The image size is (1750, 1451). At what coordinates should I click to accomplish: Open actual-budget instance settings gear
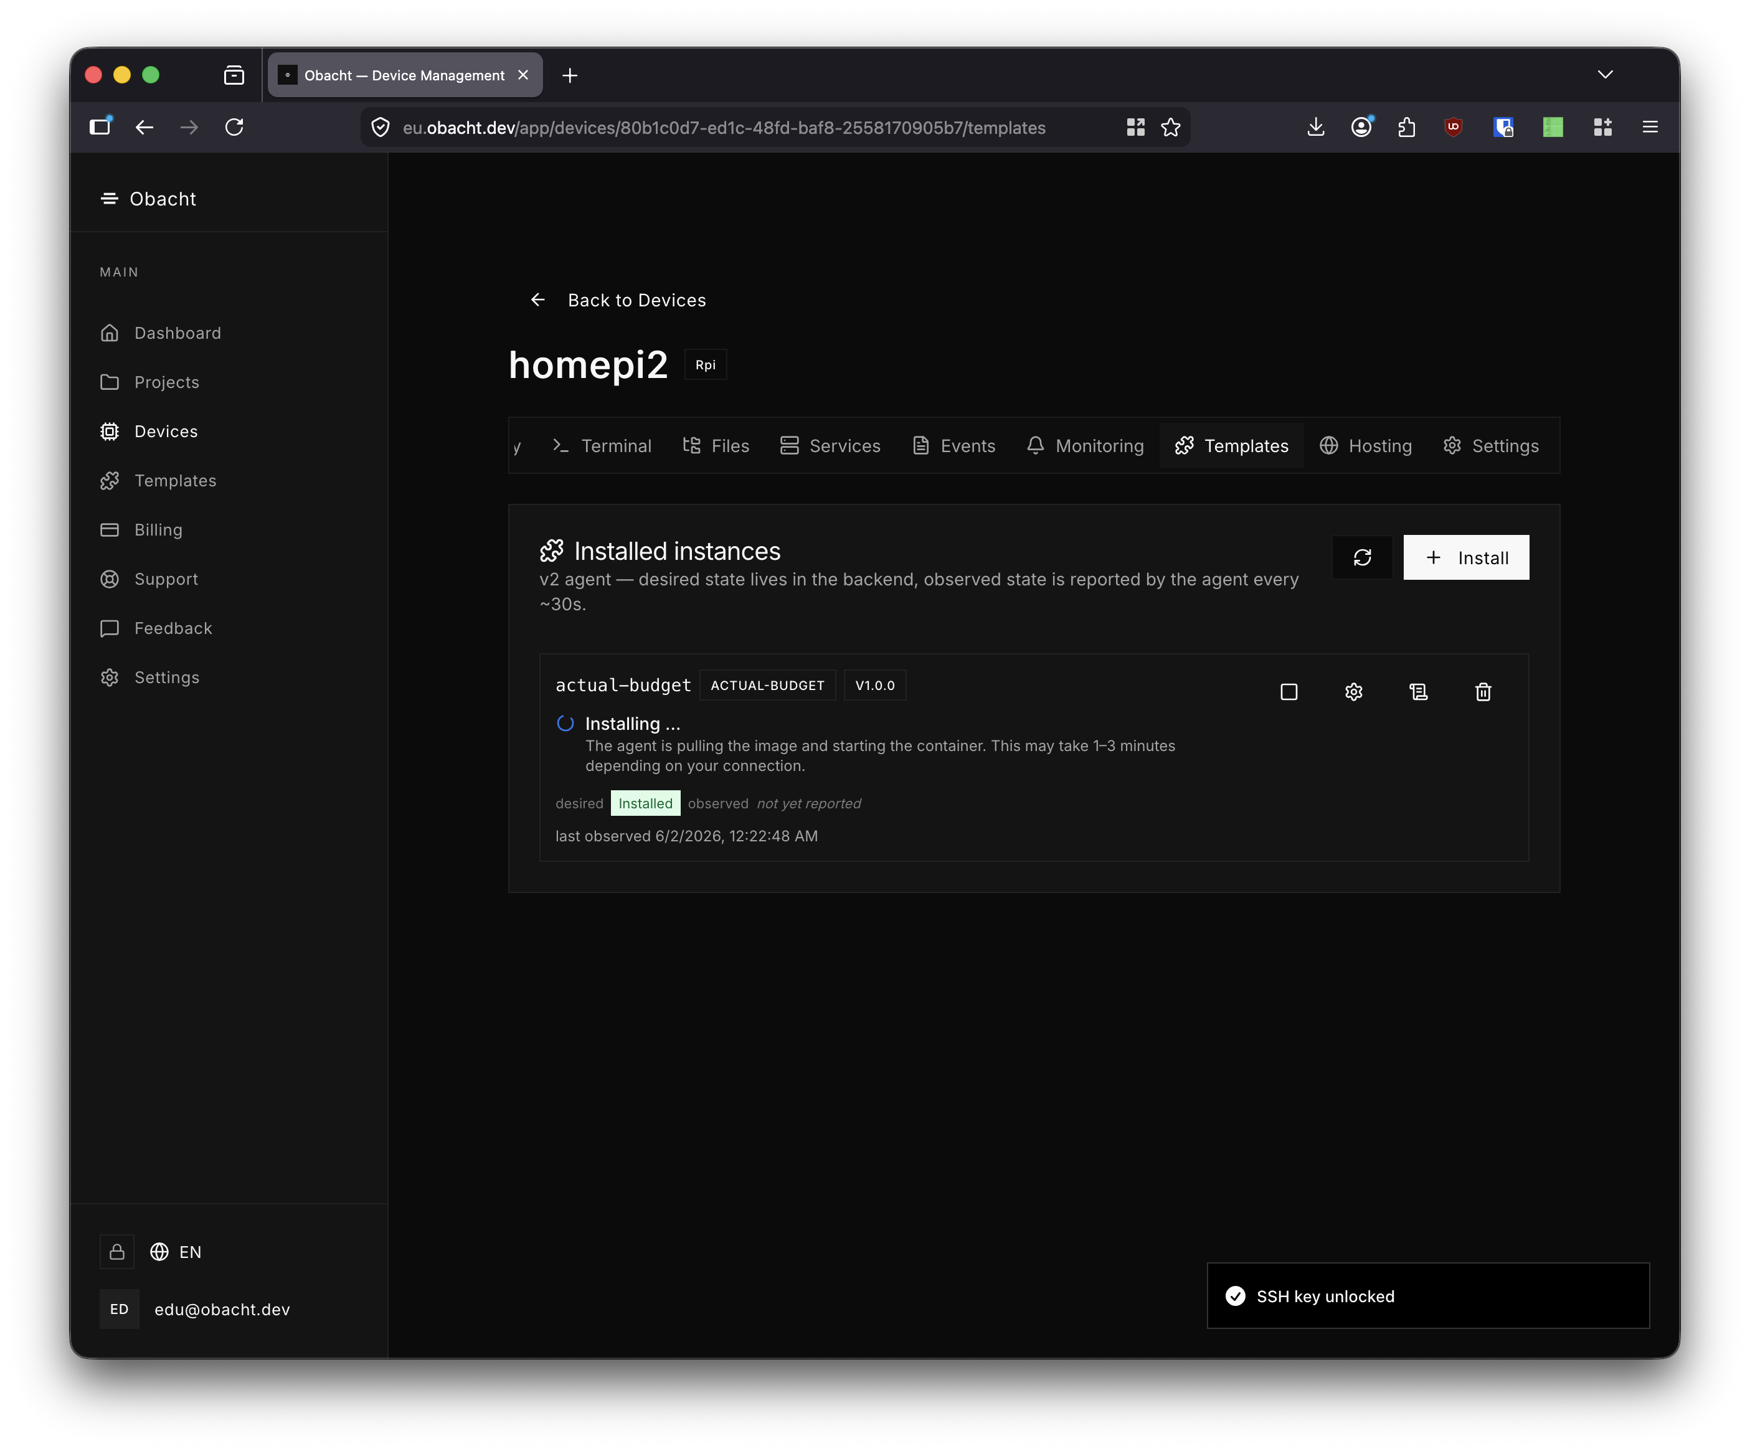tap(1353, 692)
